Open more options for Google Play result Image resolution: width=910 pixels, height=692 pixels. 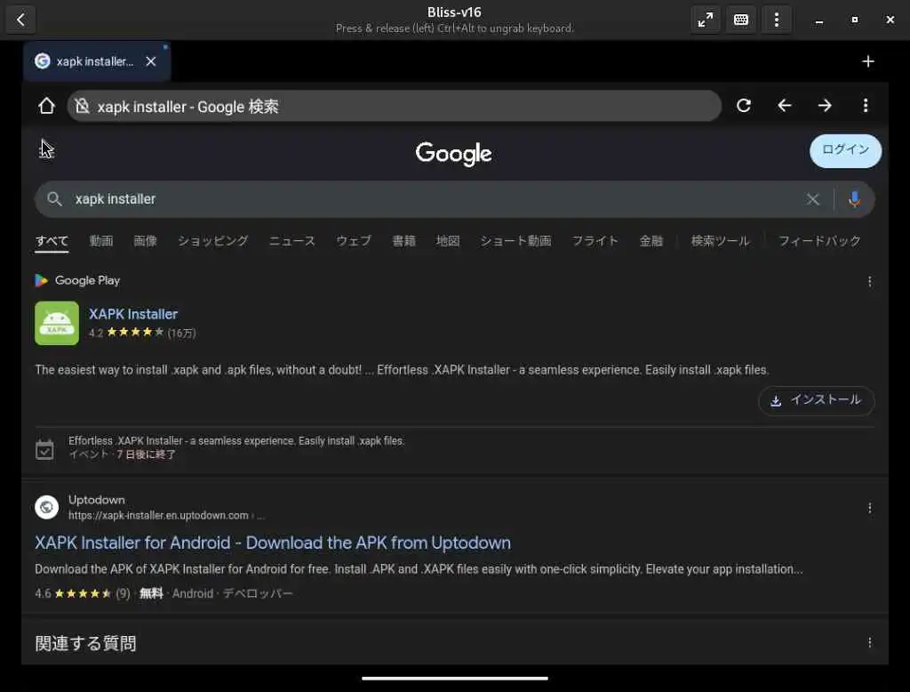(x=869, y=282)
